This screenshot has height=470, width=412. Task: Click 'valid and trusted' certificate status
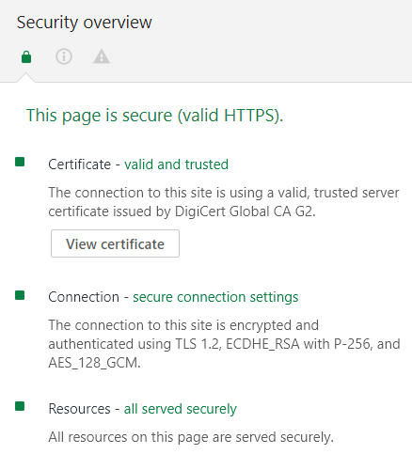[176, 164]
